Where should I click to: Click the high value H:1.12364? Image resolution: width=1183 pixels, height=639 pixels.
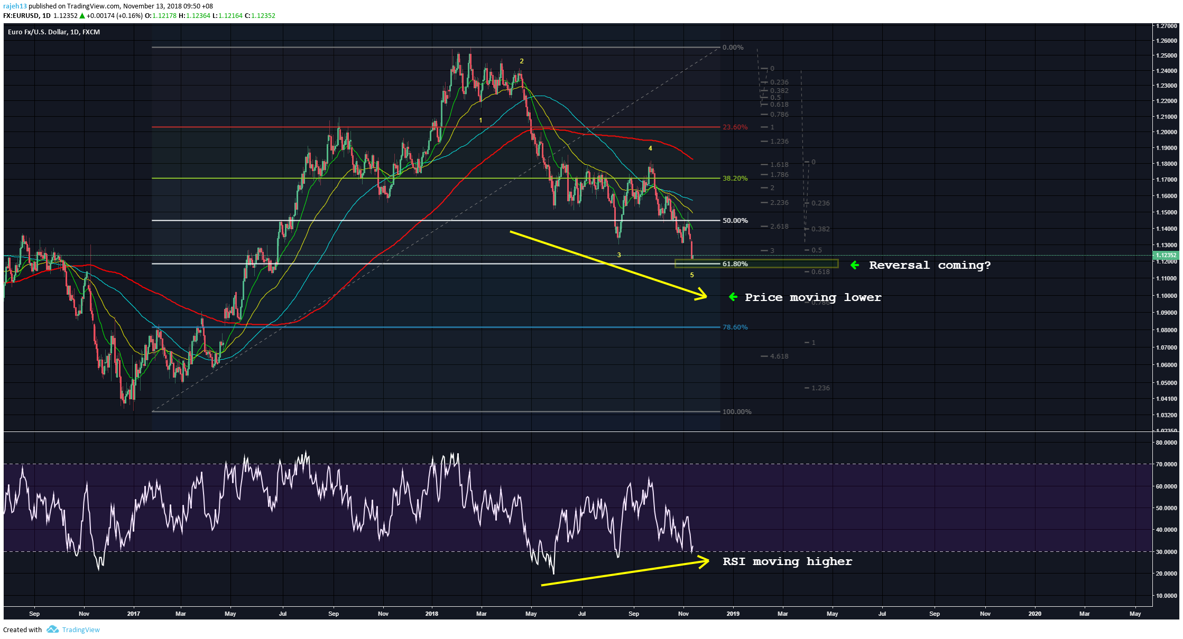point(195,16)
